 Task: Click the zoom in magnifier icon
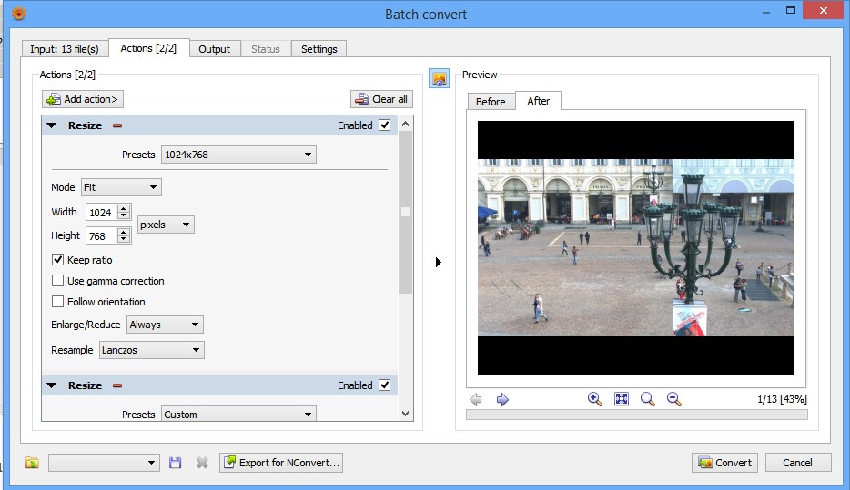[595, 399]
